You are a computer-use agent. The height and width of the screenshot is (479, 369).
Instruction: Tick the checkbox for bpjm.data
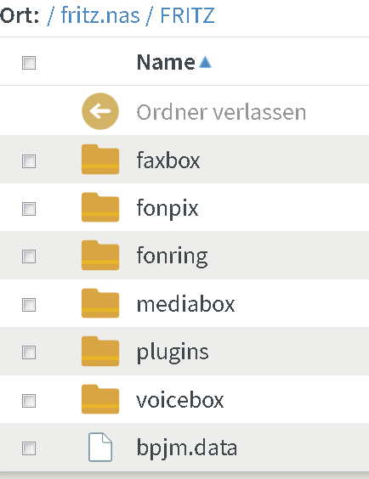29,448
